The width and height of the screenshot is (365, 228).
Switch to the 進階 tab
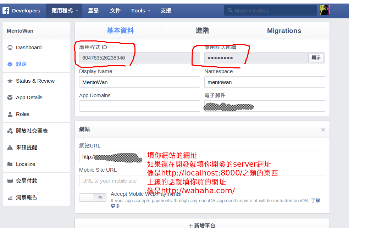[x=202, y=31]
